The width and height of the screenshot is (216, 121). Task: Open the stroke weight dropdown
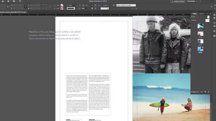pos(76,5)
